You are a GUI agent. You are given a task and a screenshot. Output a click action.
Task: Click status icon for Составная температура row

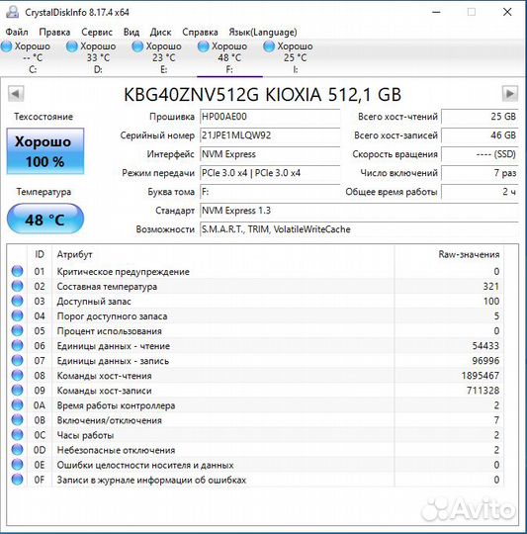[17, 287]
